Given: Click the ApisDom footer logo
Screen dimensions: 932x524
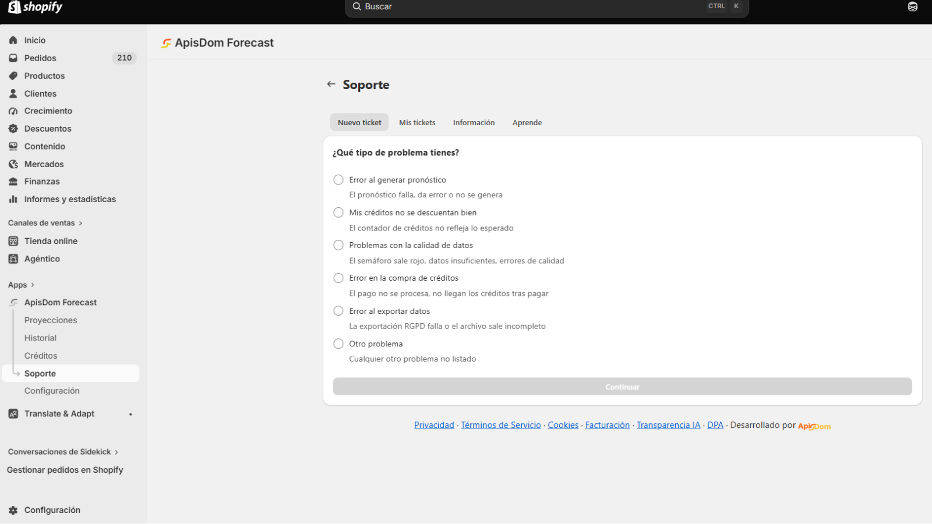Looking at the screenshot, I should point(814,426).
